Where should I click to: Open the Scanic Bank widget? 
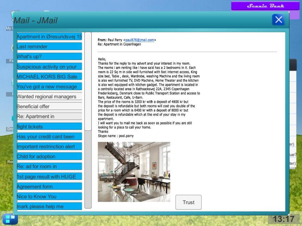(x=265, y=6)
